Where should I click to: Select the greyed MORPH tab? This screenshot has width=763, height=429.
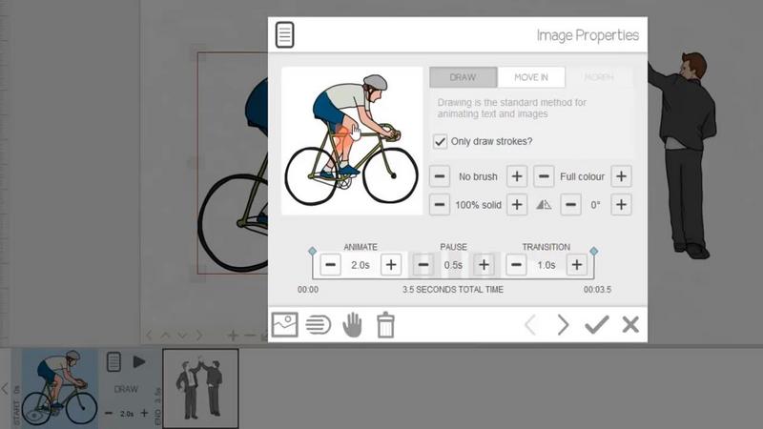599,77
